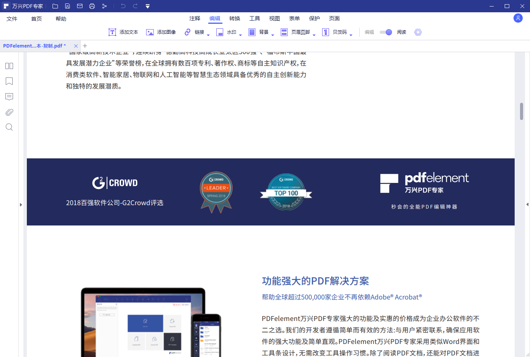Image resolution: width=530 pixels, height=357 pixels.
Task: Select the 添加图像 tool
Action: click(x=161, y=32)
